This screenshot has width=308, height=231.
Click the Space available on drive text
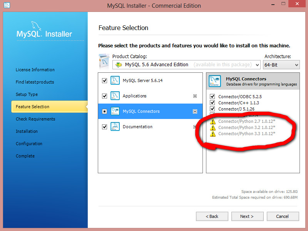pos(269,191)
